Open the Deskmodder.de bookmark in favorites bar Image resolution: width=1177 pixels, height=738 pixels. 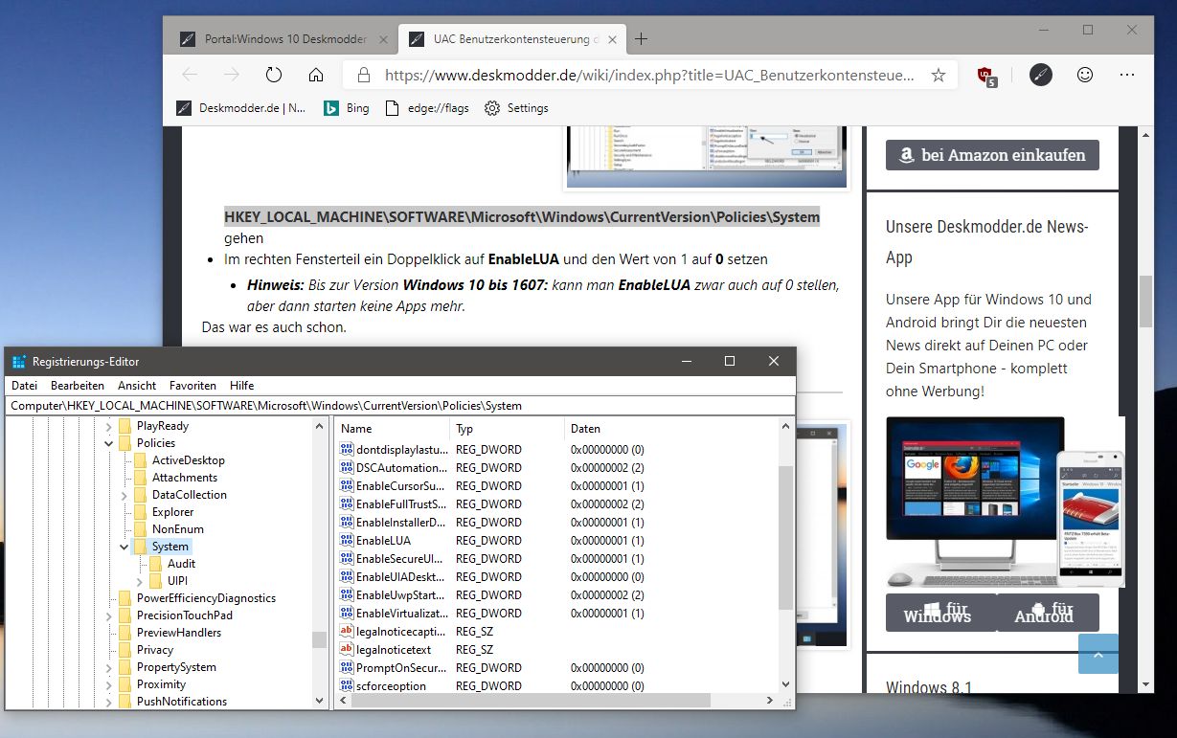241,108
